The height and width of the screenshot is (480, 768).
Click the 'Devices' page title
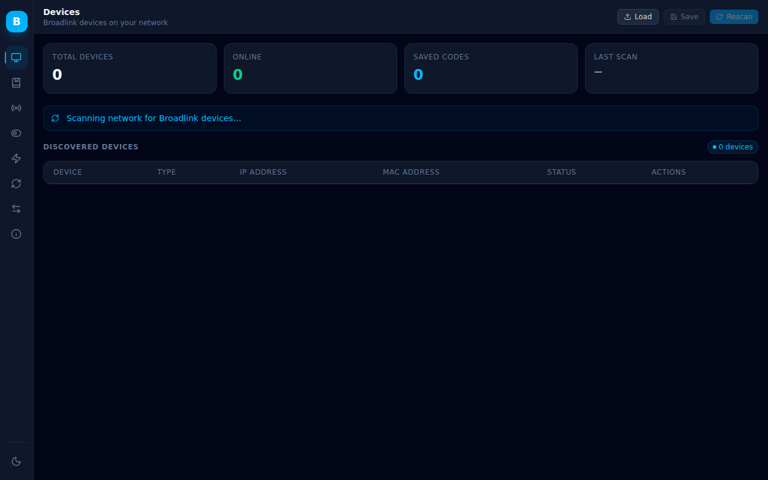pos(61,12)
